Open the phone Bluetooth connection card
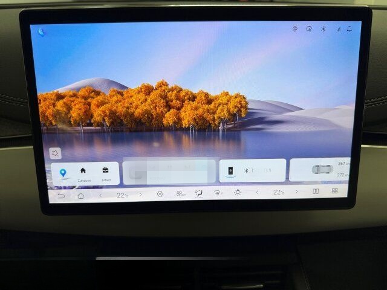 tap(252, 171)
